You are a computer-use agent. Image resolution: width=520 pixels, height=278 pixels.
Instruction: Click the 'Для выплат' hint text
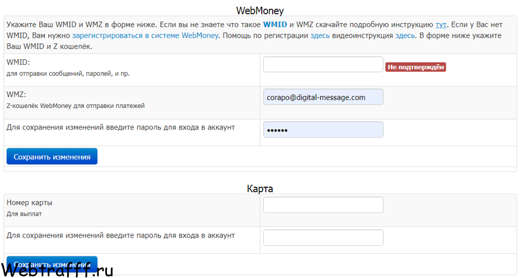click(24, 214)
